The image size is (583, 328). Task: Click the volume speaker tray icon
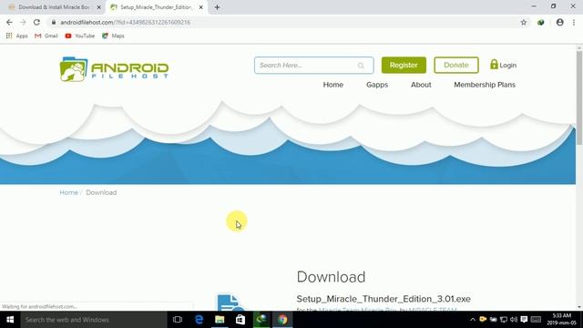click(514, 320)
